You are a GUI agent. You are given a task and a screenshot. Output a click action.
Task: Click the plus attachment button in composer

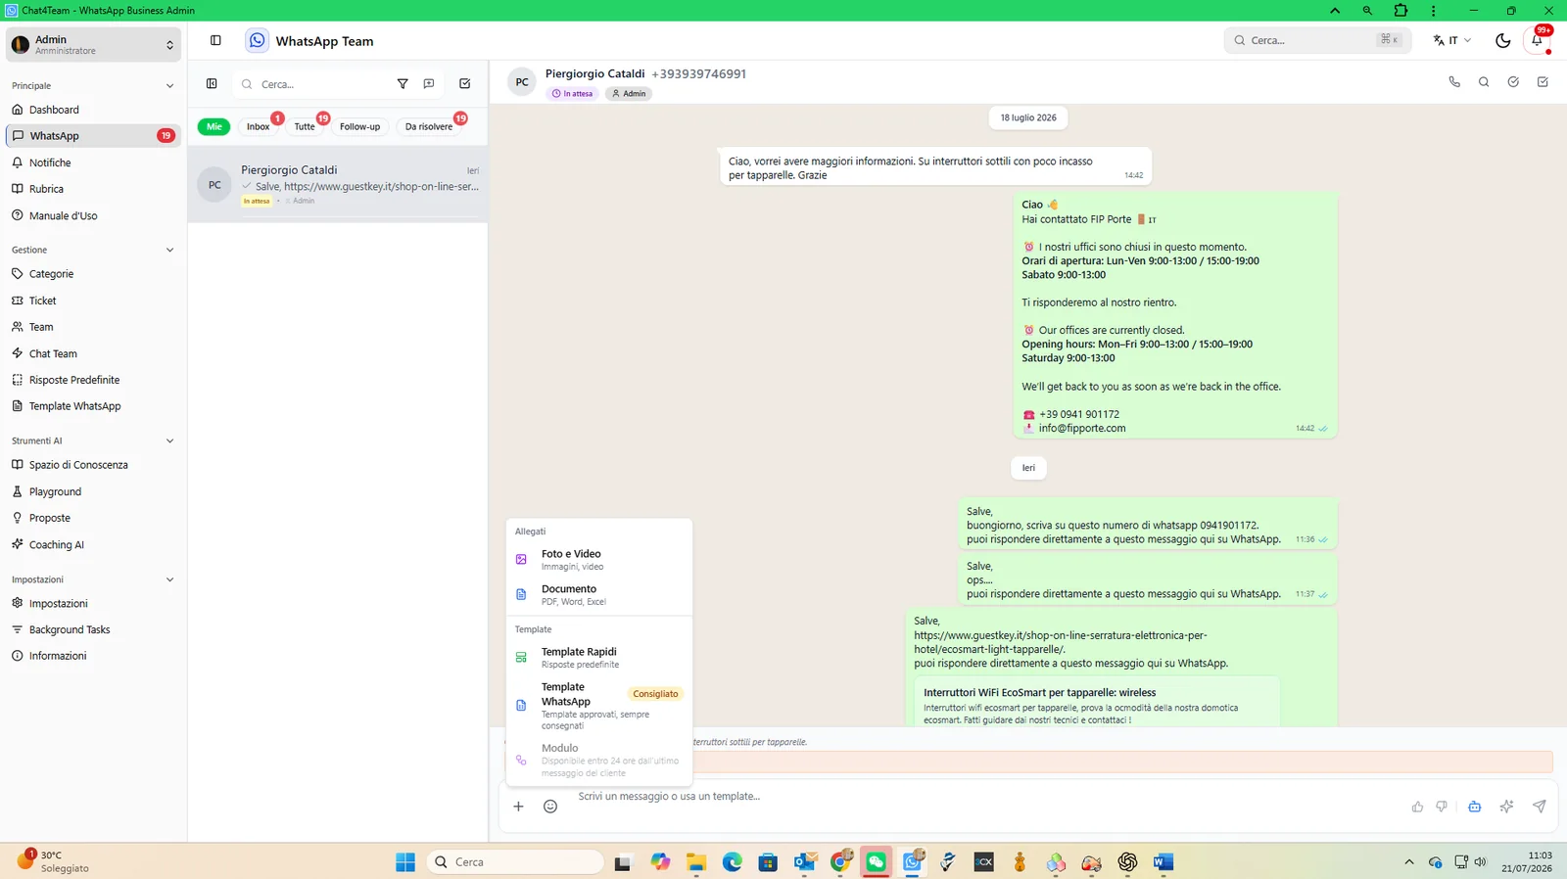click(x=518, y=807)
